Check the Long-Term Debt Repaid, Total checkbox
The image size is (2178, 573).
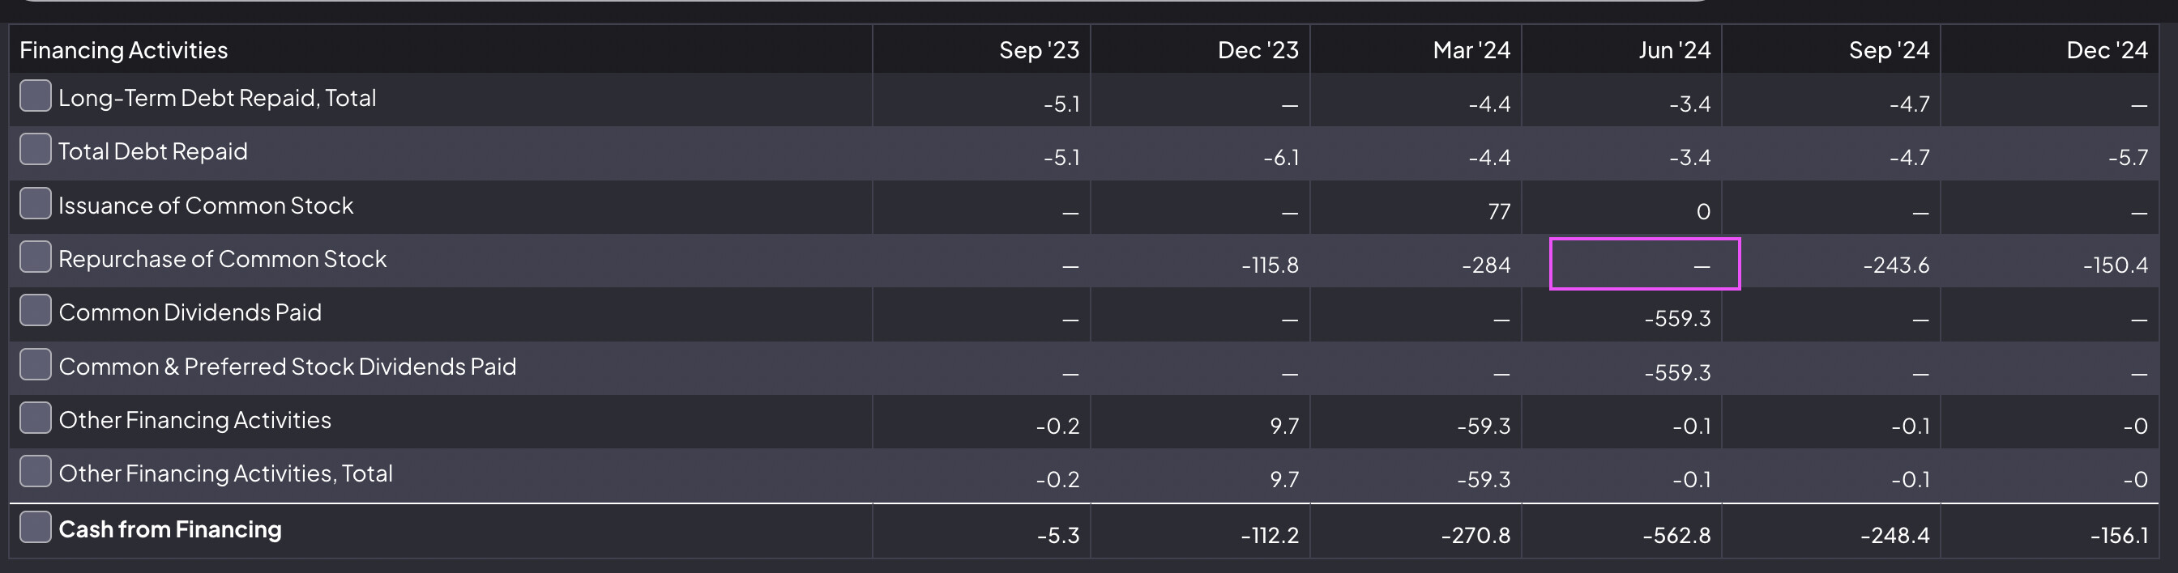pos(35,95)
